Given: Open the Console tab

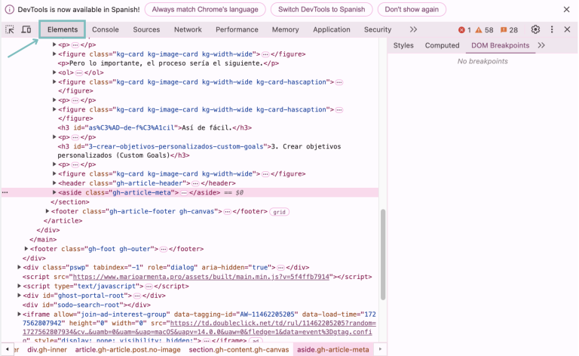Looking at the screenshot, I should pos(106,29).
